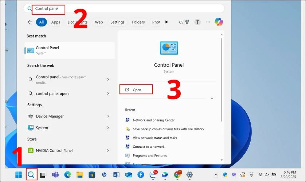Launch Microsoft Teams from the taskbar
The height and width of the screenshot is (182, 306).
click(55, 175)
